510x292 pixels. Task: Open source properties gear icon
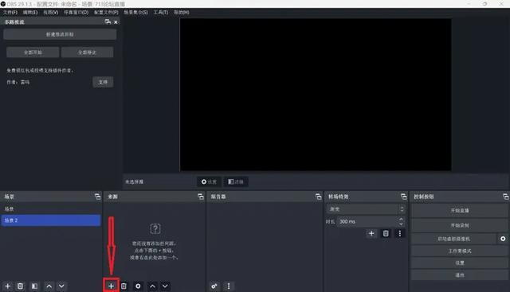(138, 286)
